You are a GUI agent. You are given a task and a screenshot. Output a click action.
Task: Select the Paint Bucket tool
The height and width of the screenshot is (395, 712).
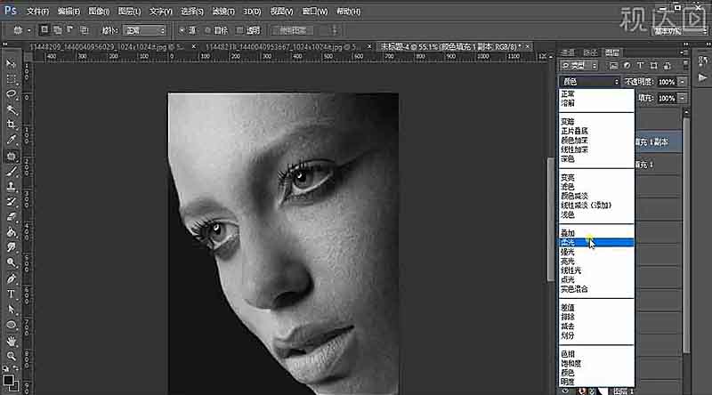[x=11, y=233]
